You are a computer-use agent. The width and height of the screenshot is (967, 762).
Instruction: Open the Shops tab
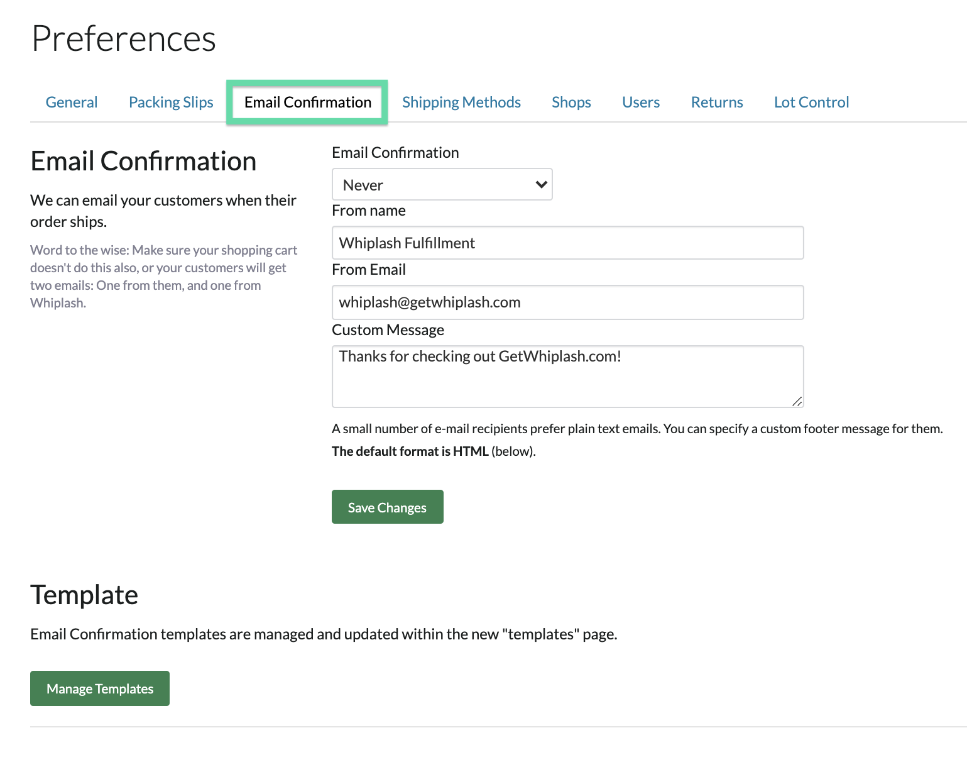coord(571,102)
